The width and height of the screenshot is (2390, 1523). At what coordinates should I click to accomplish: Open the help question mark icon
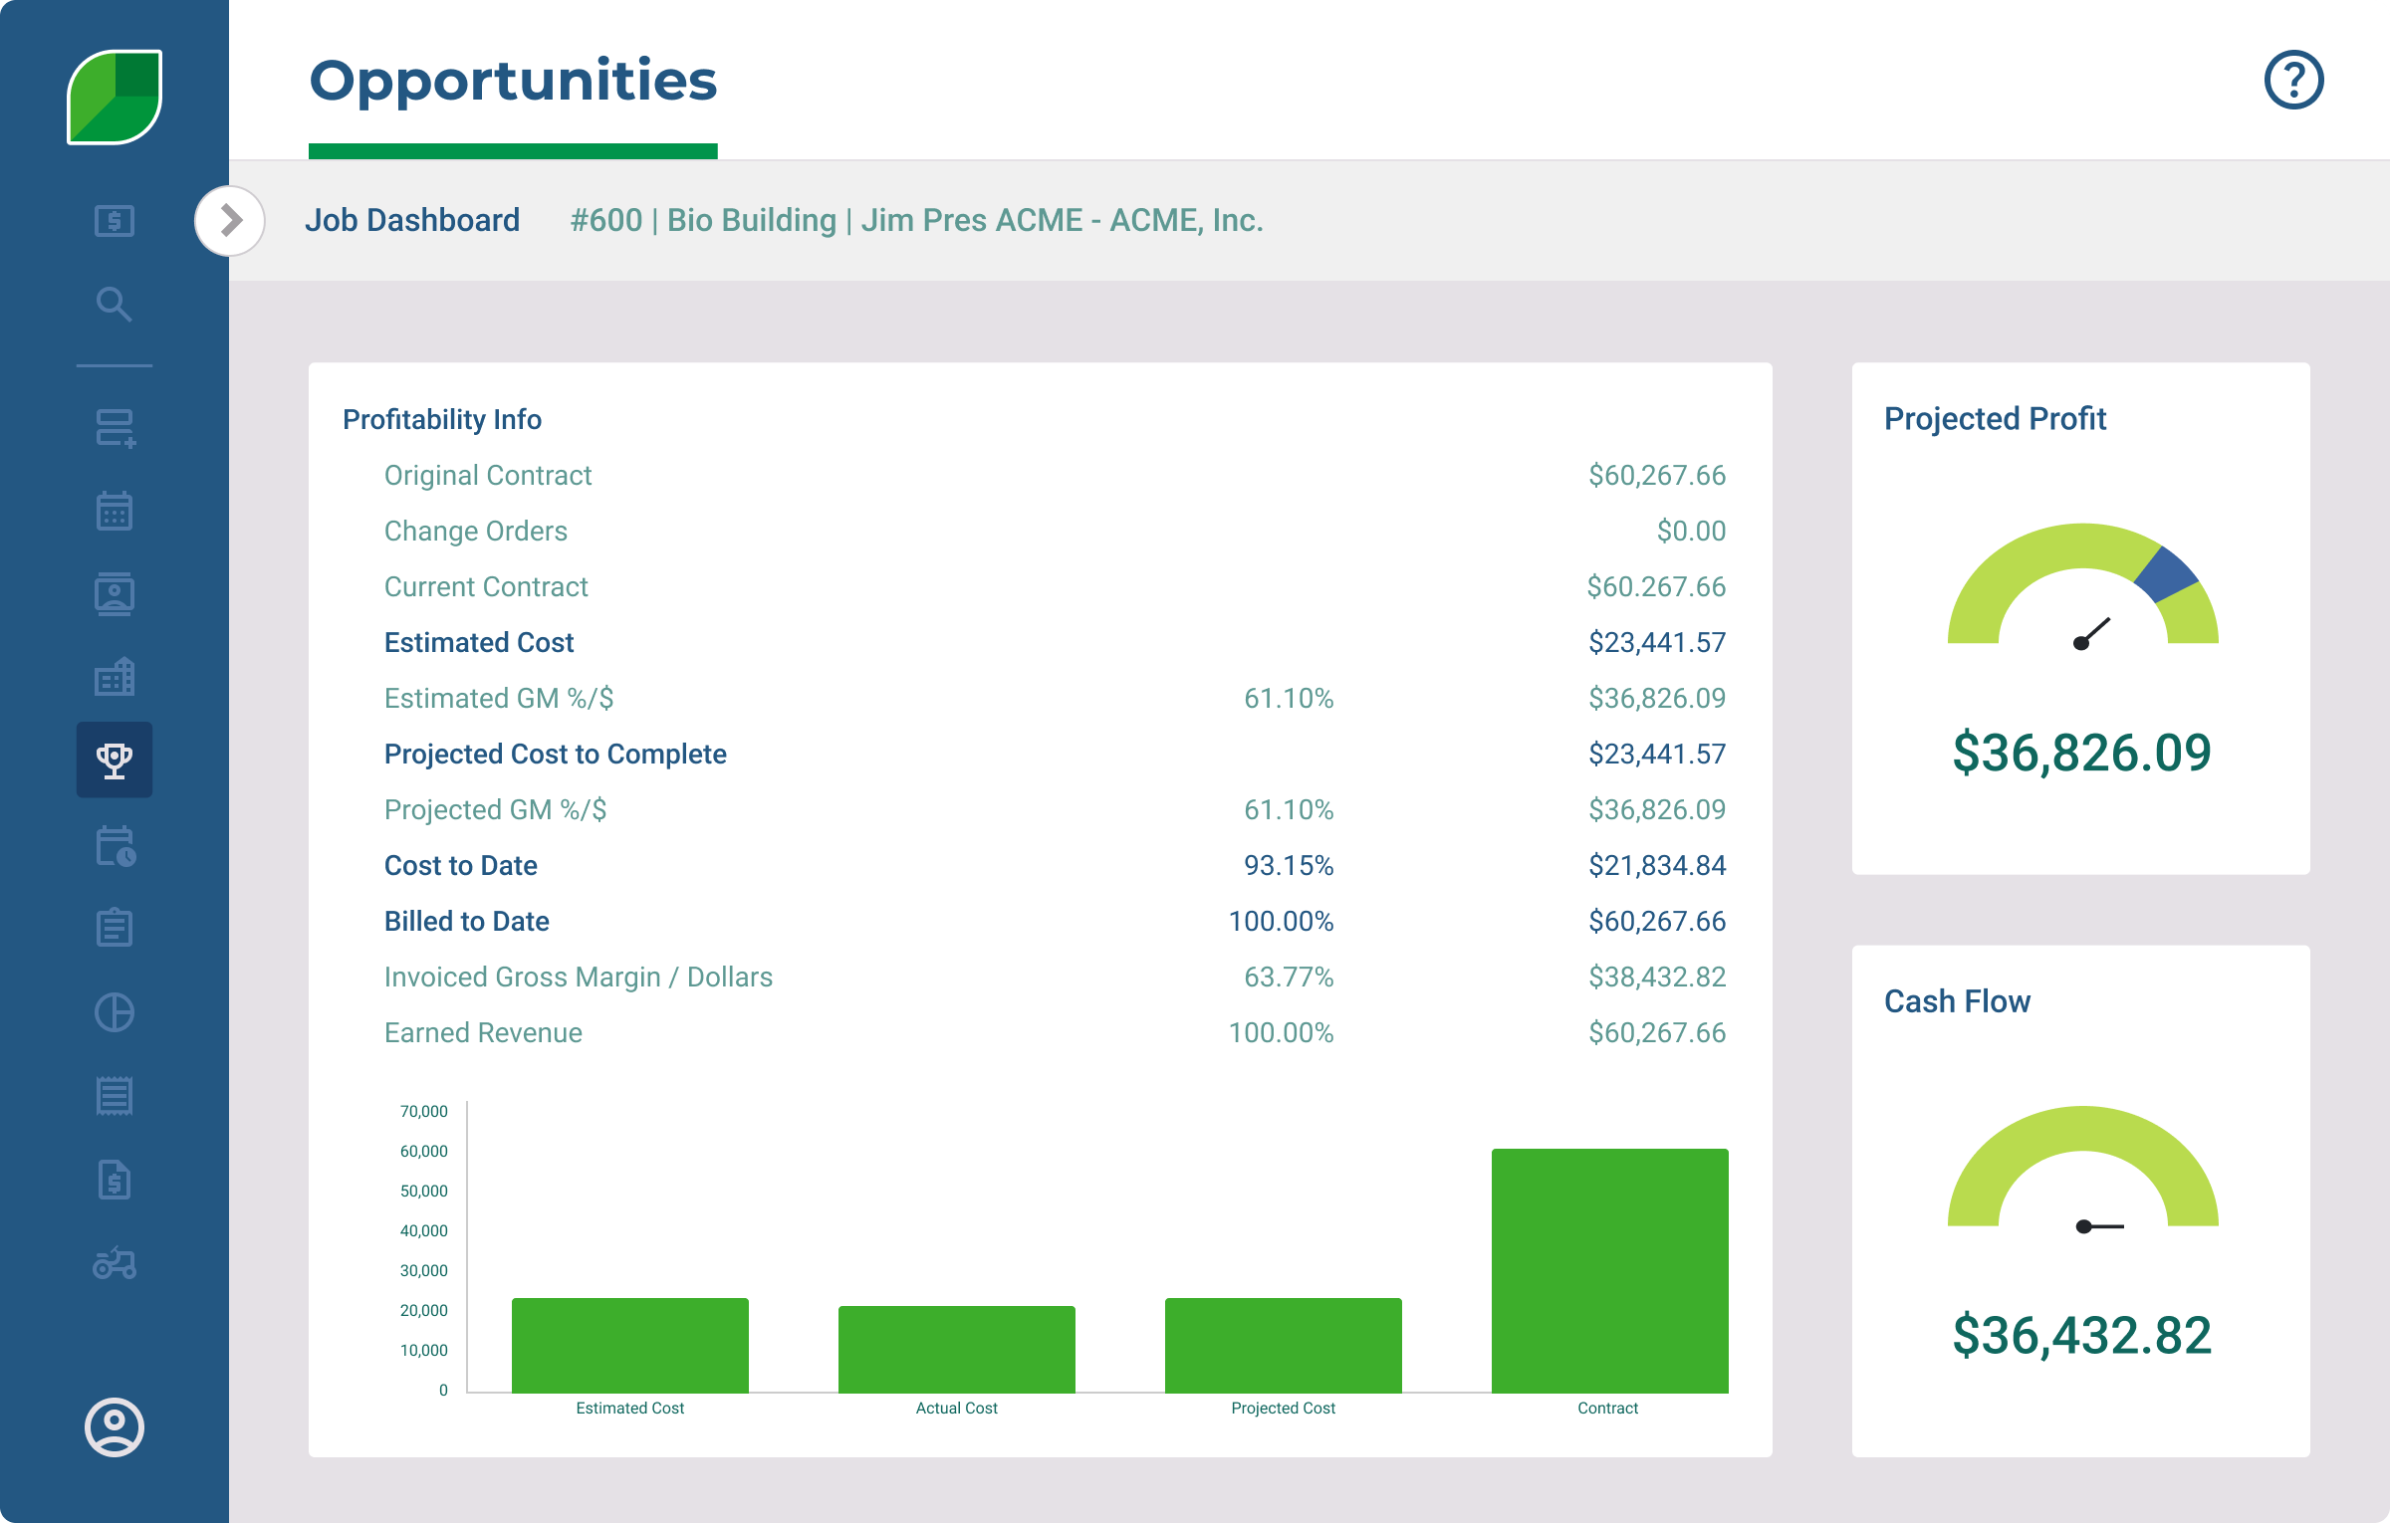pos(2293,80)
